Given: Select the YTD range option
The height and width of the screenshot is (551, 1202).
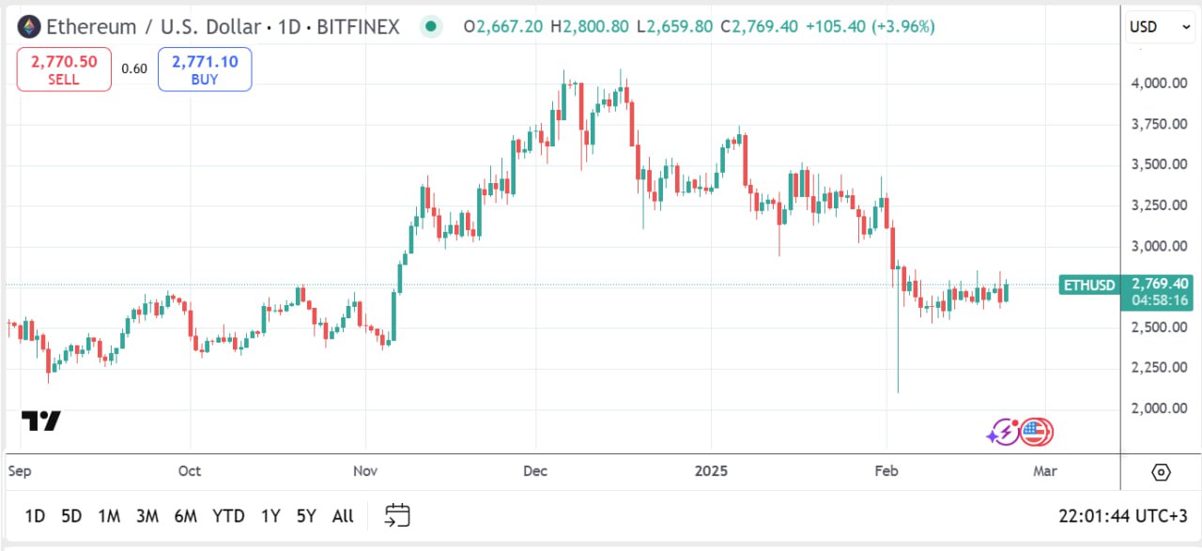Looking at the screenshot, I should 228,515.
